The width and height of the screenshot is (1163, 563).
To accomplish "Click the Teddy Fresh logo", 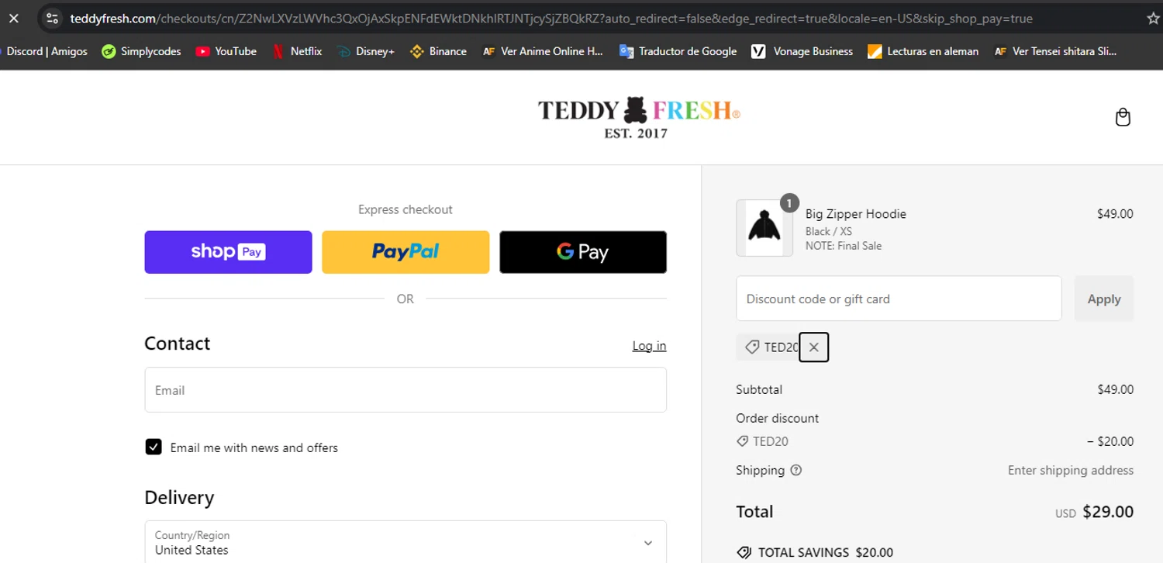I will tap(638, 117).
